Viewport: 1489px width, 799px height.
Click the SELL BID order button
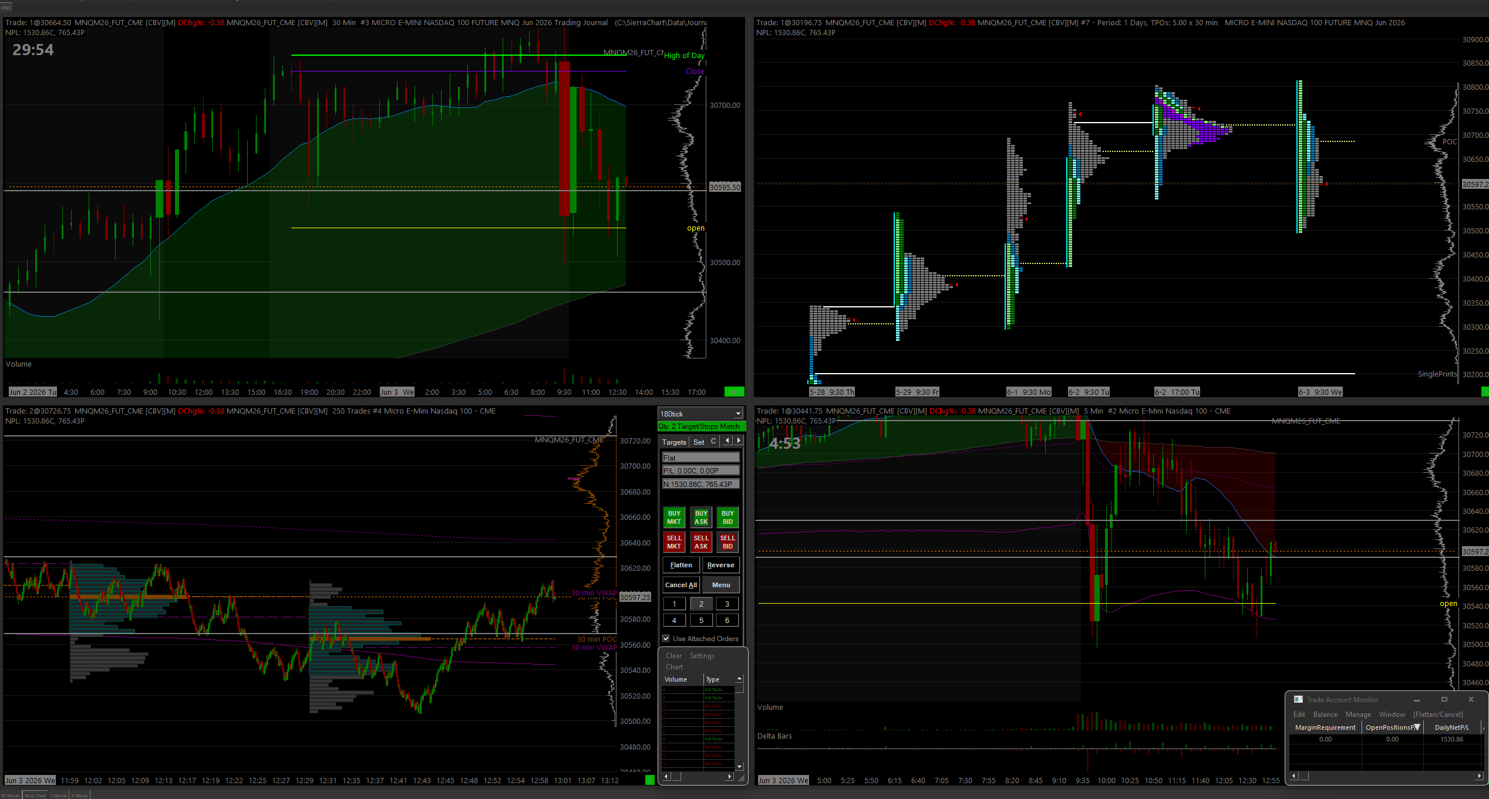727,542
